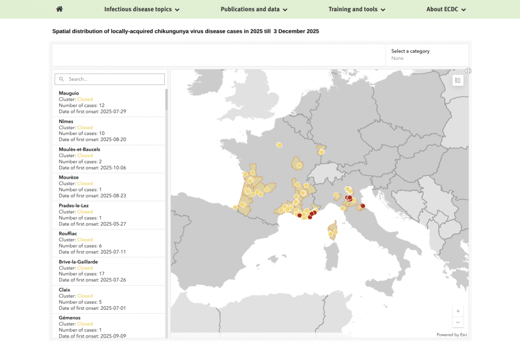Click the "Powered by Esri" link
This screenshot has width=520, height=347.
pyautogui.click(x=452, y=334)
